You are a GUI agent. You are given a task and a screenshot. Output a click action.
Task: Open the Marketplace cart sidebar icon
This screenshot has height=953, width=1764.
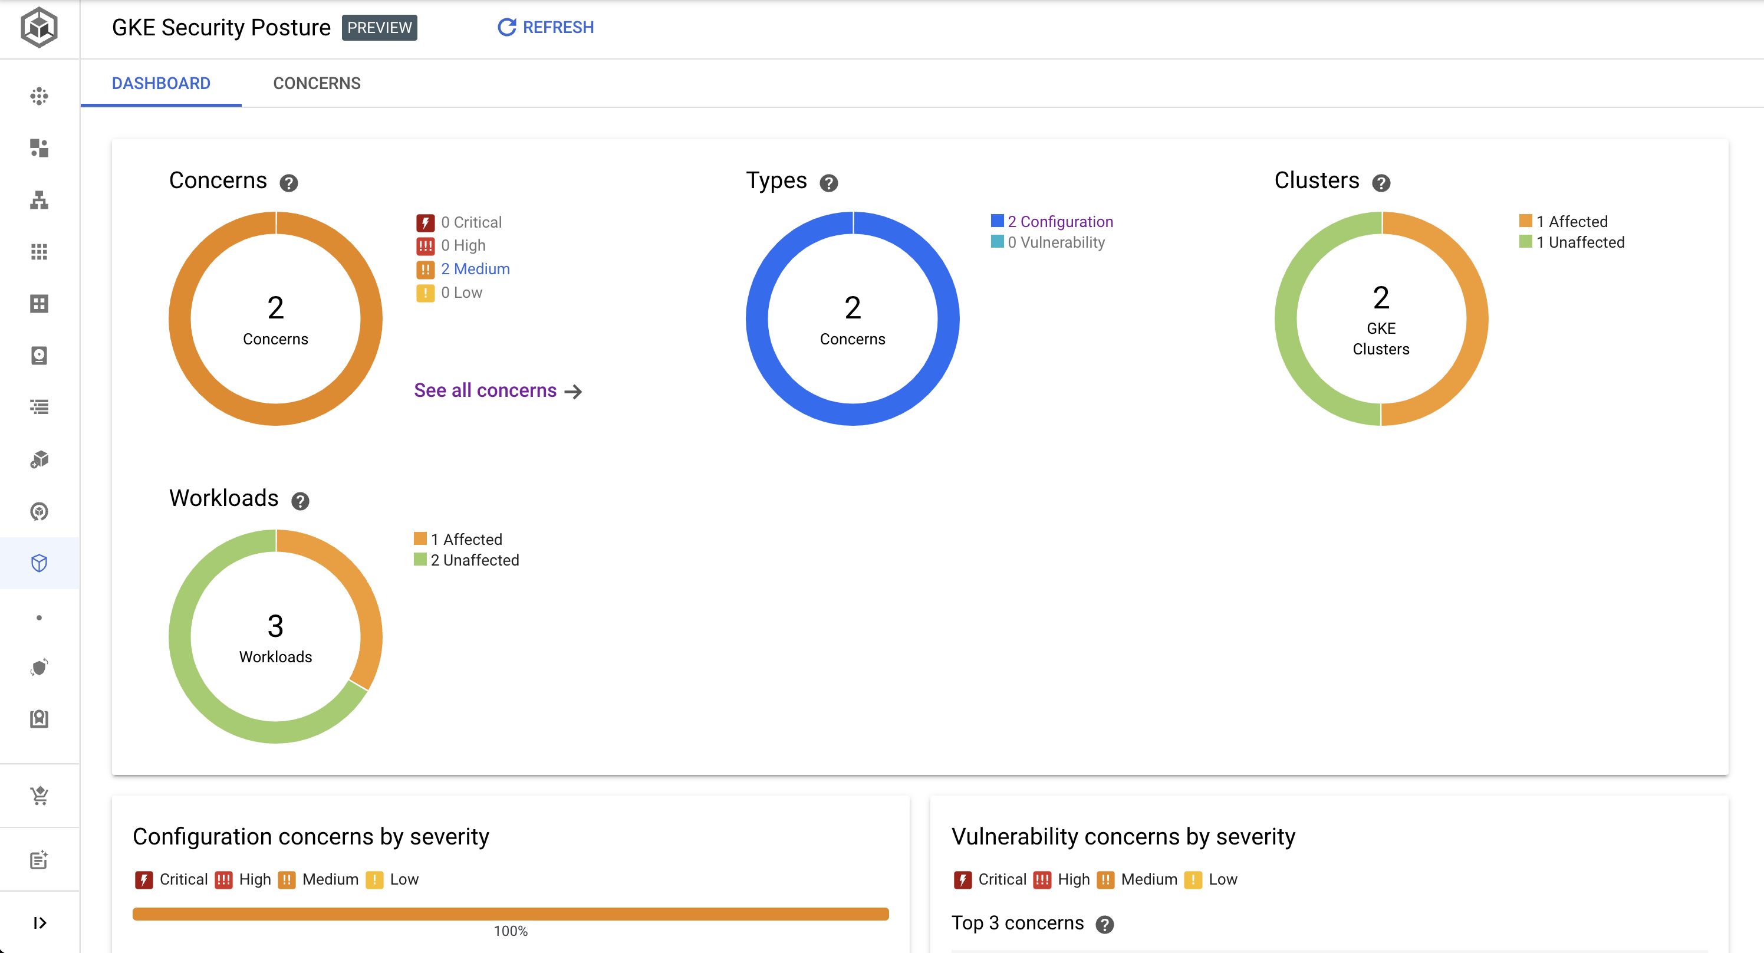(x=39, y=796)
